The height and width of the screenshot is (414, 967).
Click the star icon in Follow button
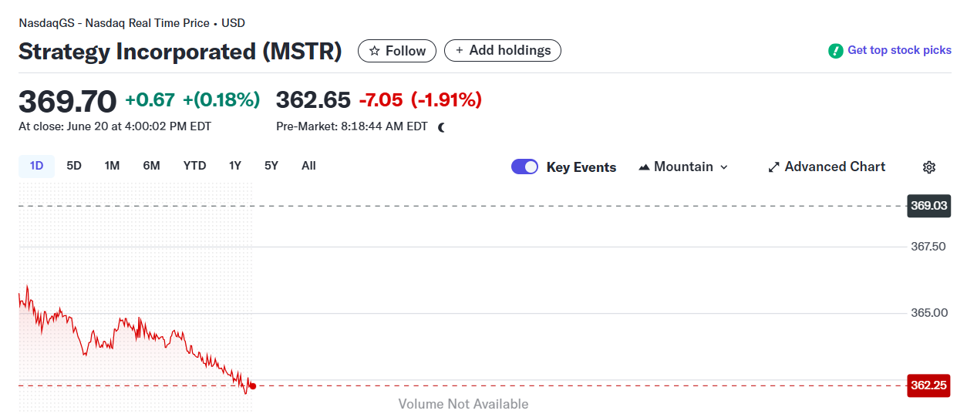(375, 51)
